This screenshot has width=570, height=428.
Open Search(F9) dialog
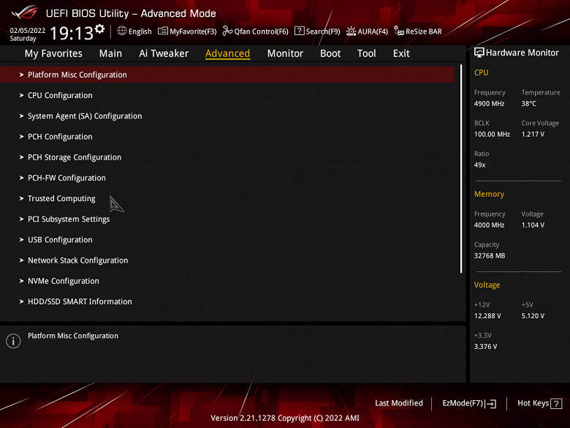(323, 31)
